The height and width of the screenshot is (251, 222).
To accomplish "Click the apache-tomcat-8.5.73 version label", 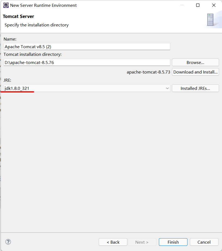I will click(149, 72).
